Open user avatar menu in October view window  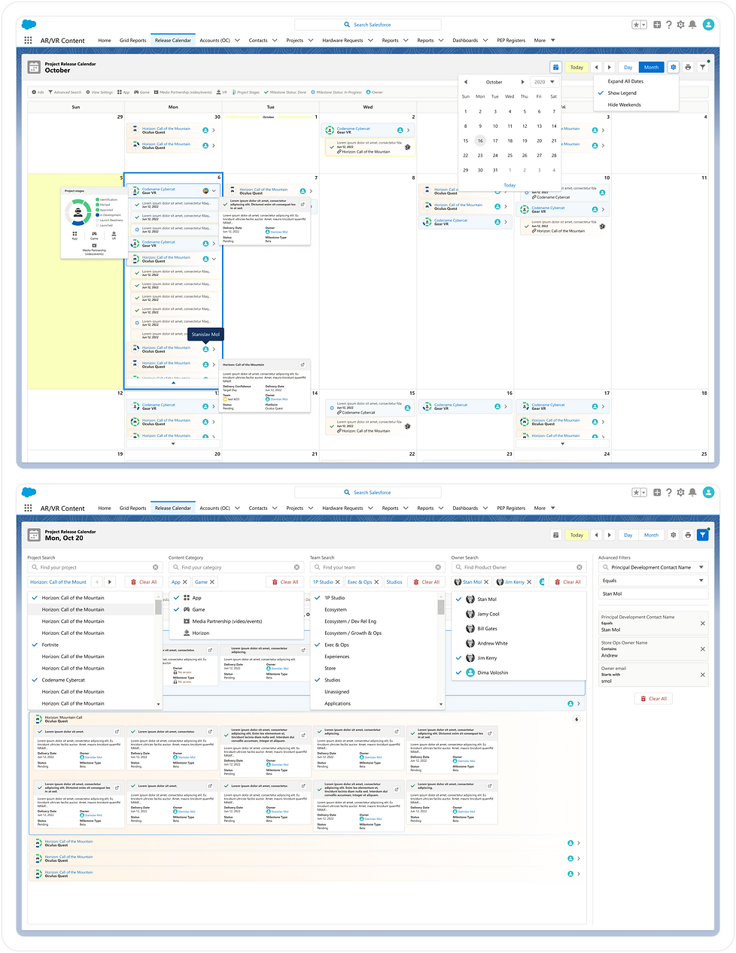pos(708,25)
